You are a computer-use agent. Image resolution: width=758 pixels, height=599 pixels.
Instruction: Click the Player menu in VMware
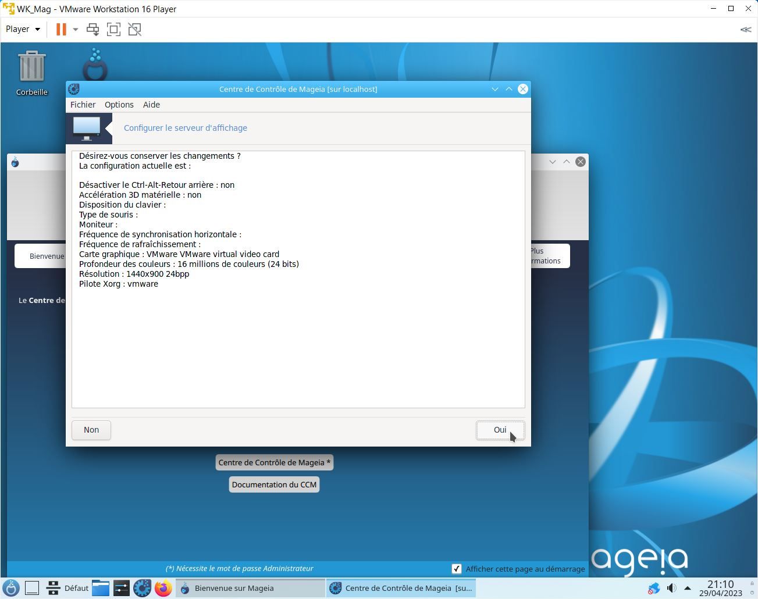pyautogui.click(x=23, y=29)
